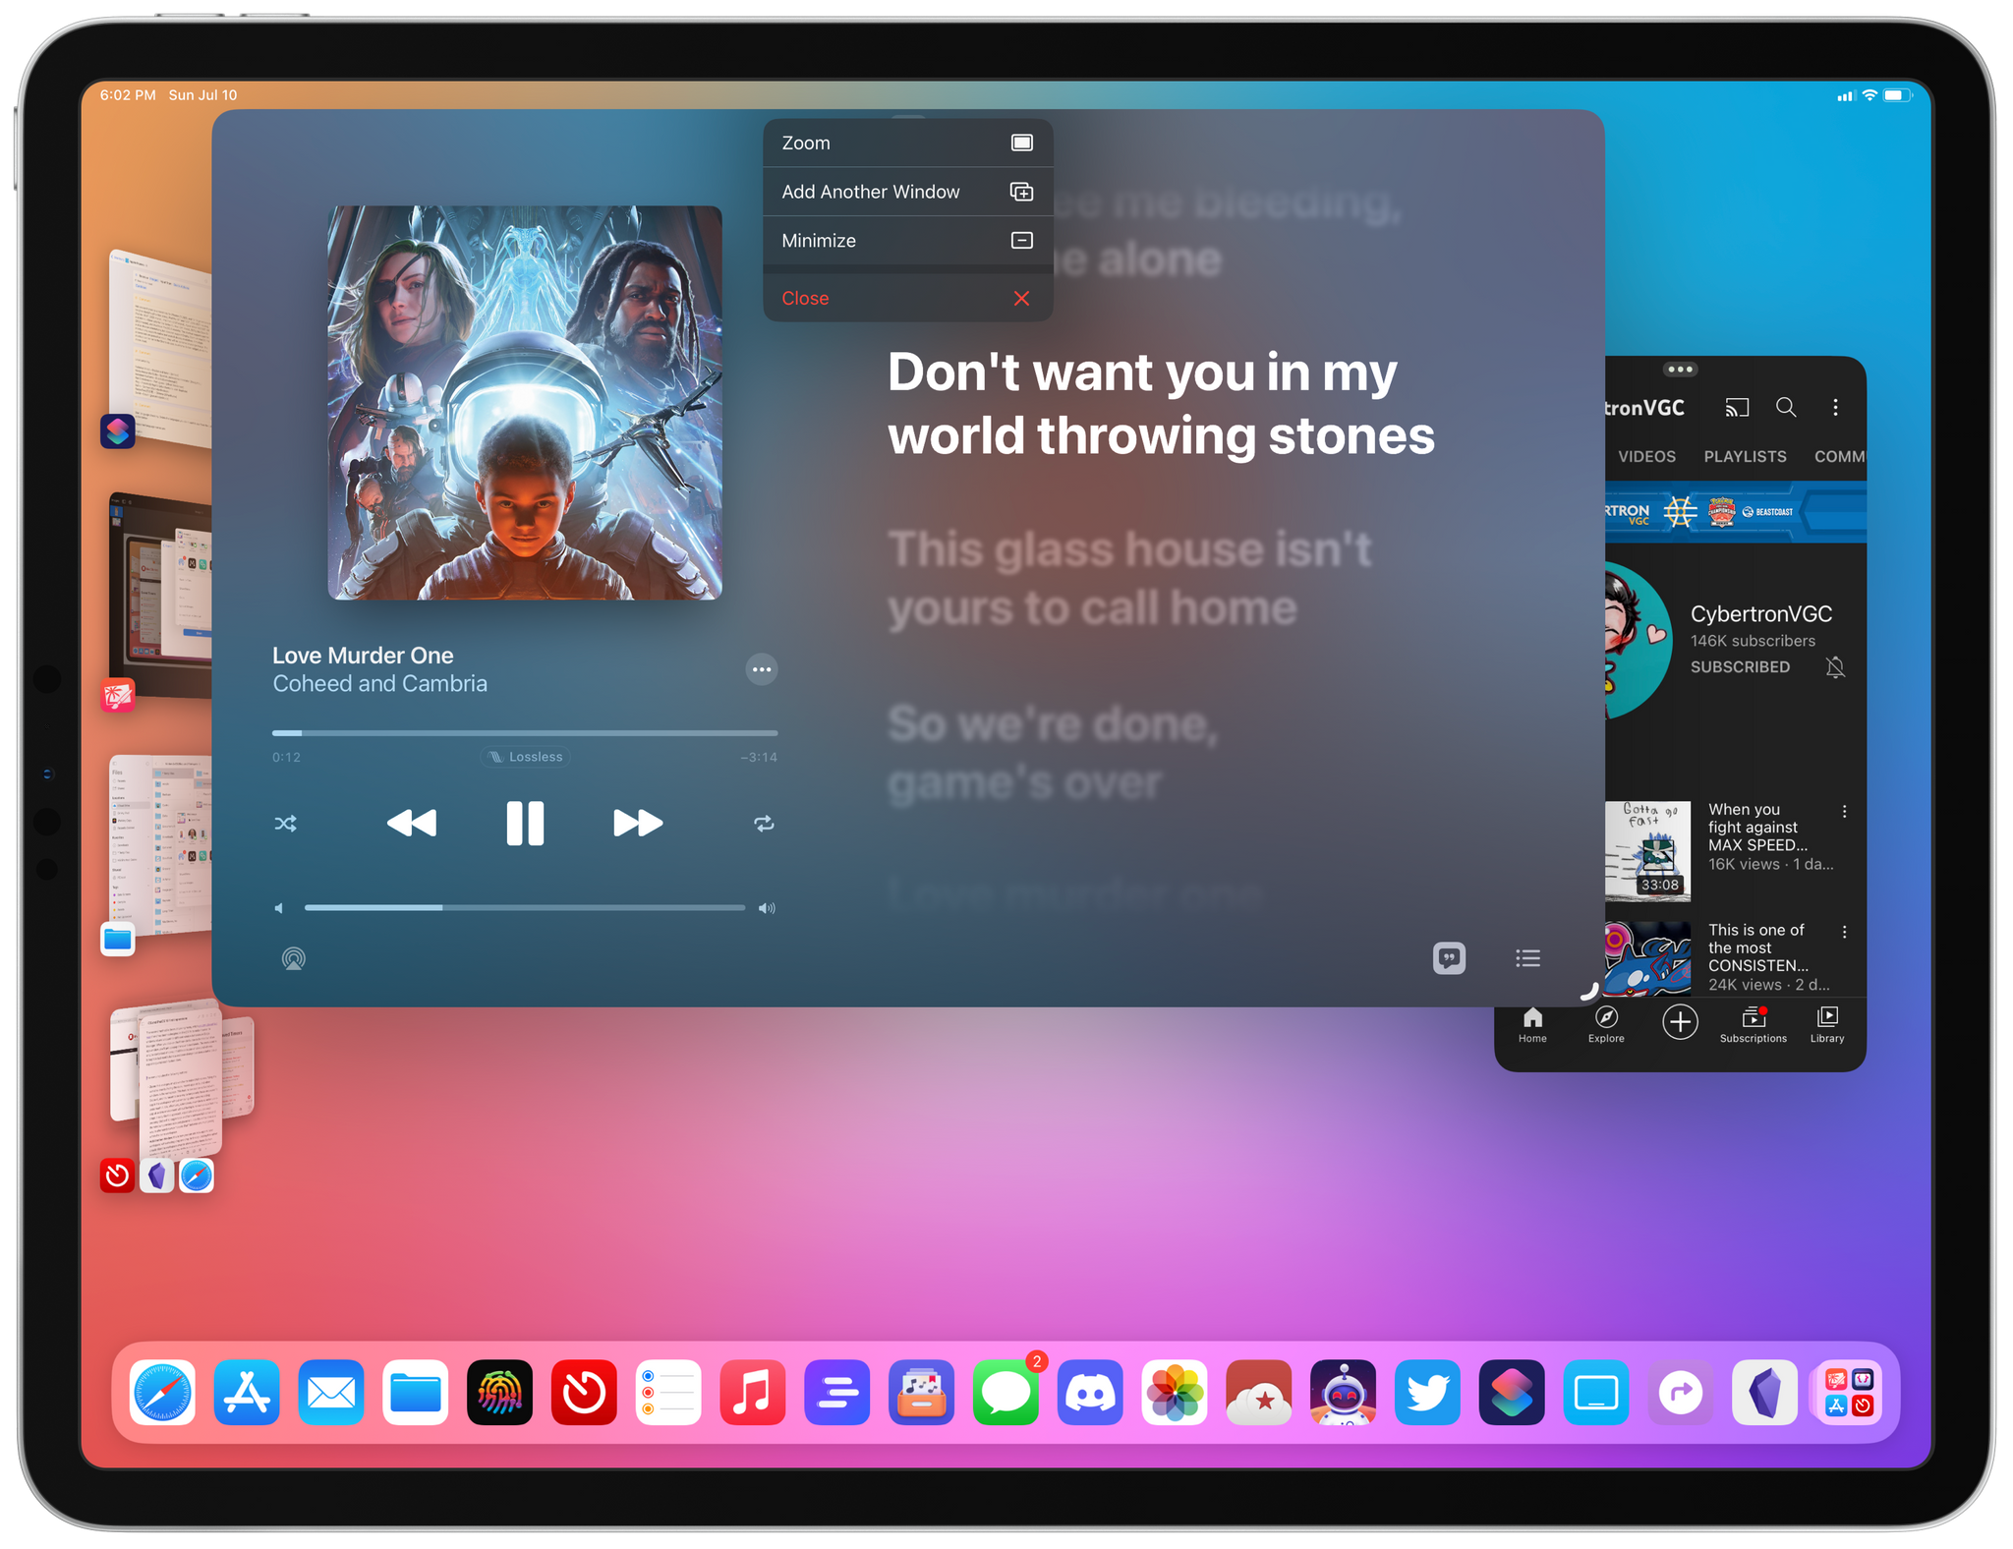Open Timery red timer app in dock

point(584,1392)
